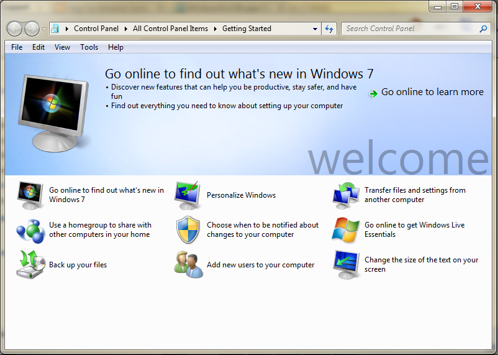The width and height of the screenshot is (498, 355).
Task: Click the security shield icon
Action: coord(188,229)
